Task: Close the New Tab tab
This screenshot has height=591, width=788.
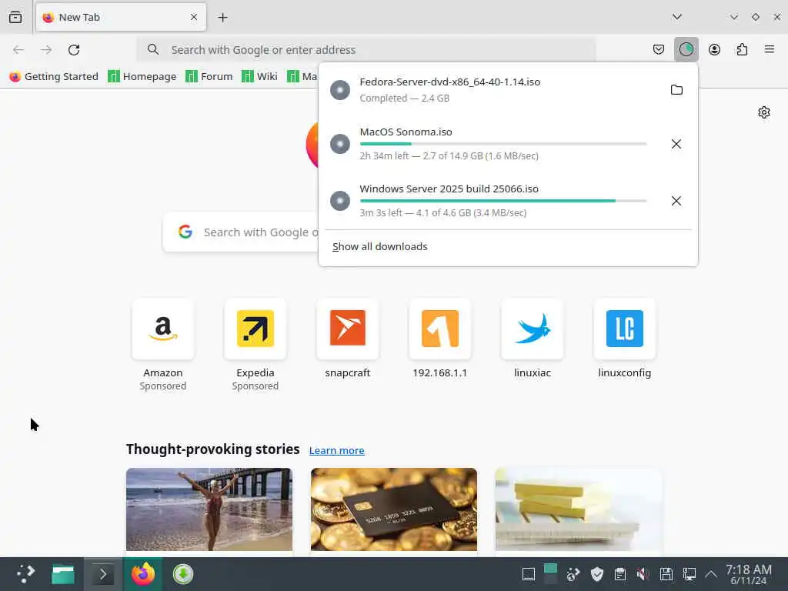Action: pyautogui.click(x=194, y=17)
